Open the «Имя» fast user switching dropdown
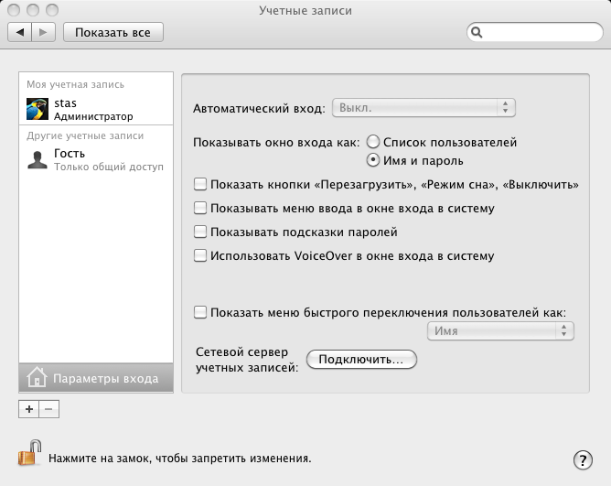This screenshot has height=486, width=611. (x=500, y=331)
